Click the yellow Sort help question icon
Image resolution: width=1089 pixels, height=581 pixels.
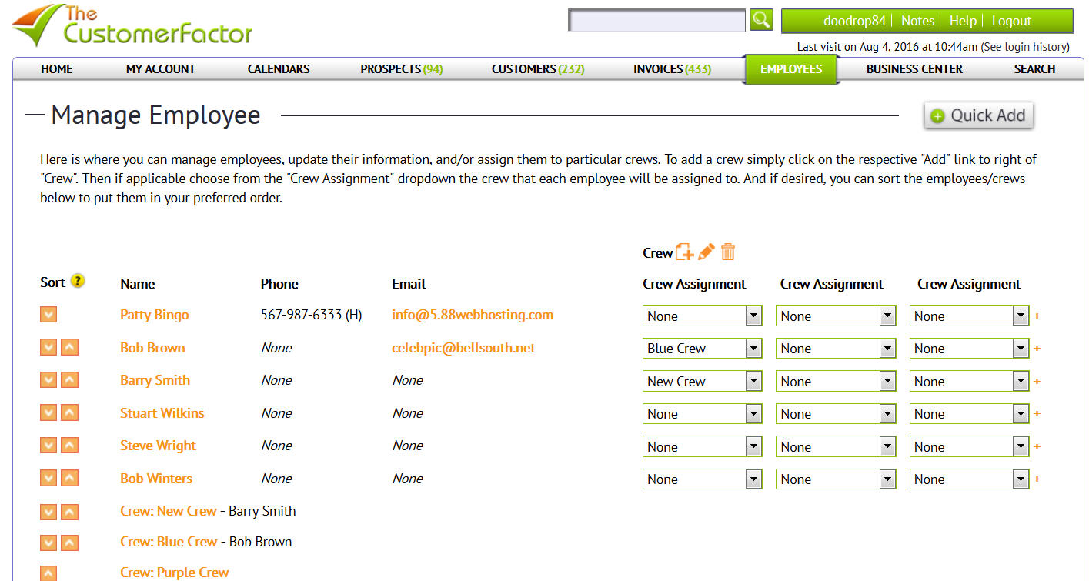(x=78, y=282)
